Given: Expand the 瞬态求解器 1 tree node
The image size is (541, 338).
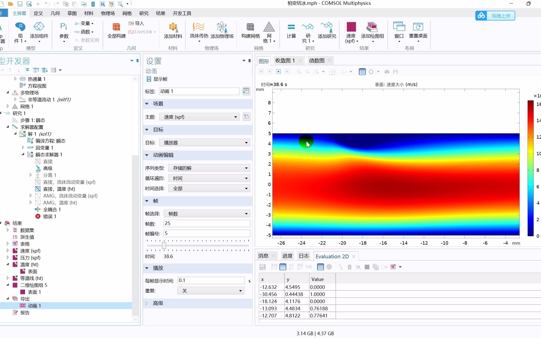Looking at the screenshot, I should coord(23,154).
